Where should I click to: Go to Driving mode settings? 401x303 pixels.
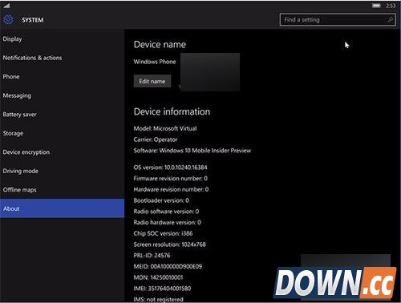[x=62, y=171]
